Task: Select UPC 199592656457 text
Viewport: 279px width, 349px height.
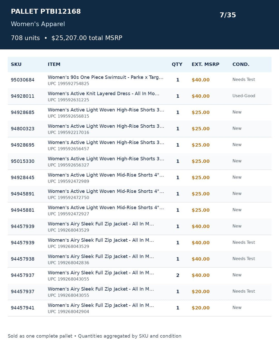Action: 68,149
